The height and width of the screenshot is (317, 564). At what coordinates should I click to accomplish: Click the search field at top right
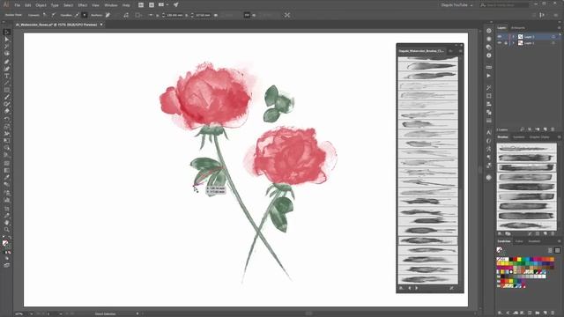click(505, 5)
